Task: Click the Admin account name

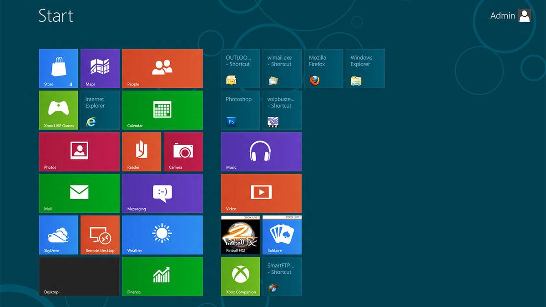Action: click(502, 15)
